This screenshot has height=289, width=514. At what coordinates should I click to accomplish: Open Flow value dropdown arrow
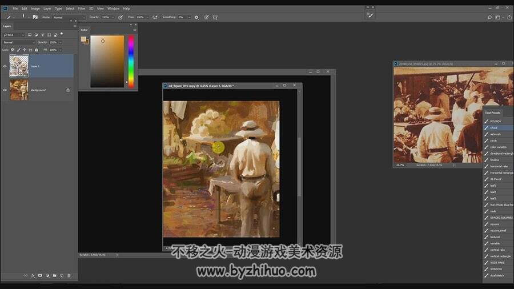pyautogui.click(x=147, y=17)
